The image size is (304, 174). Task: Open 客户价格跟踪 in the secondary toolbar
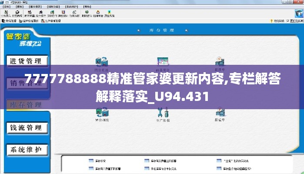(29, 21)
